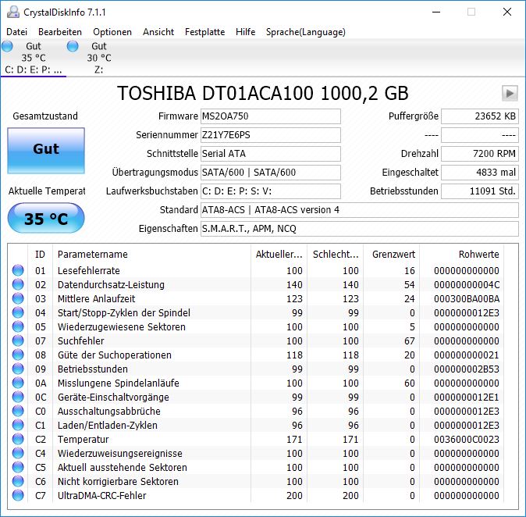Select the first disk status orb at 35 °C
This screenshot has width=526, height=517.
(7, 46)
